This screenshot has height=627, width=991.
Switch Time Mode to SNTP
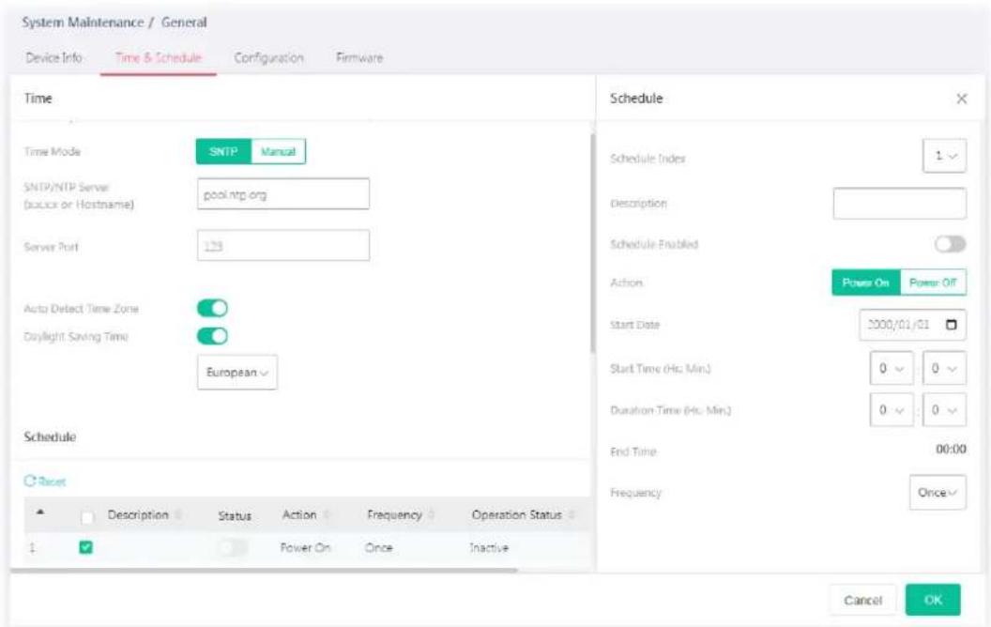pos(223,152)
